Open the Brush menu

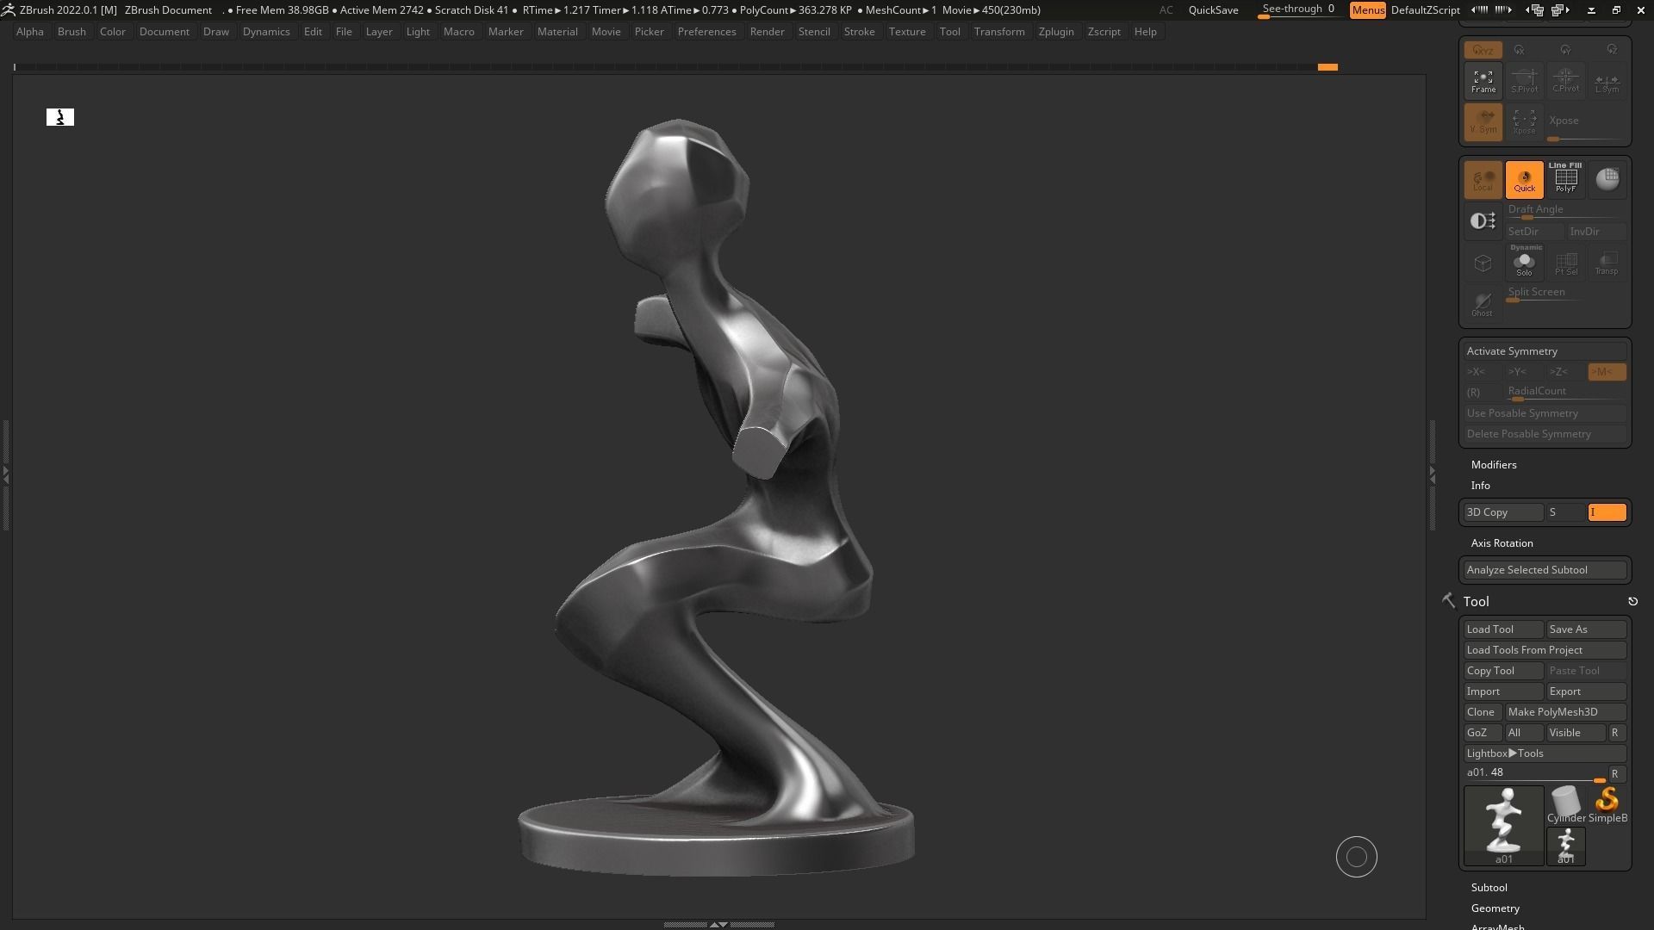[72, 32]
